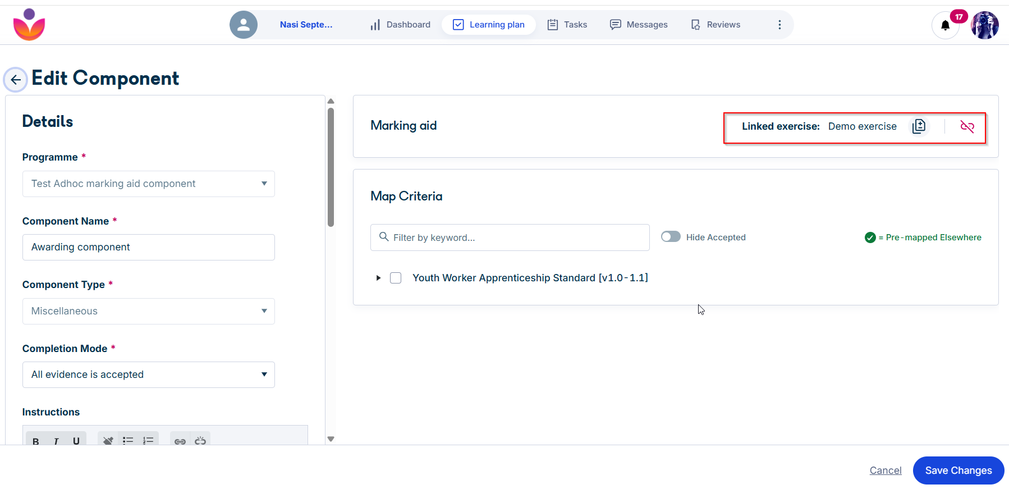Toggle underline formatting in Instructions editor
Viewport: 1009px width, 489px height.
pos(76,441)
